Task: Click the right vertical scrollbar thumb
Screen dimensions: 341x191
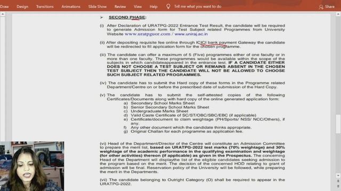Action: [338, 124]
